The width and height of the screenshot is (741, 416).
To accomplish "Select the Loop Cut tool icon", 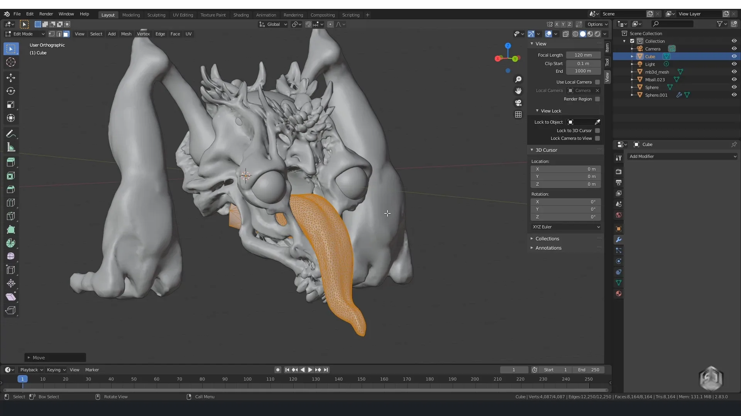I will click(11, 202).
